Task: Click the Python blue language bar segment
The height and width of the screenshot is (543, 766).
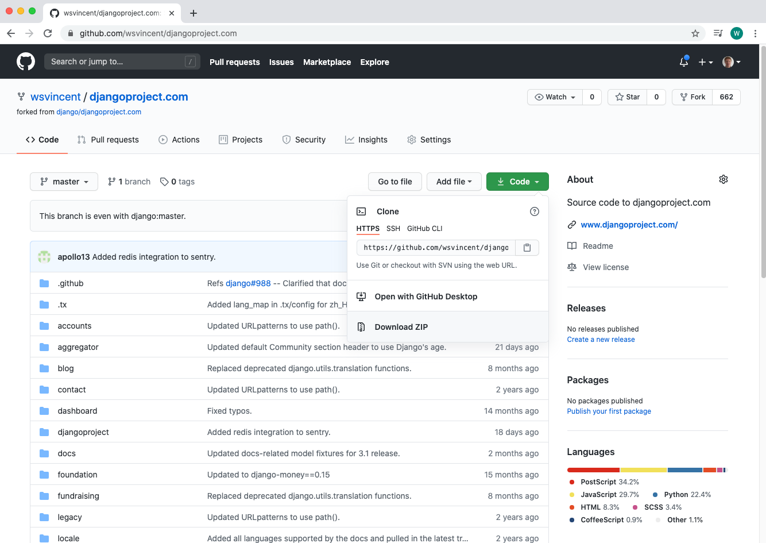Action: click(x=685, y=470)
